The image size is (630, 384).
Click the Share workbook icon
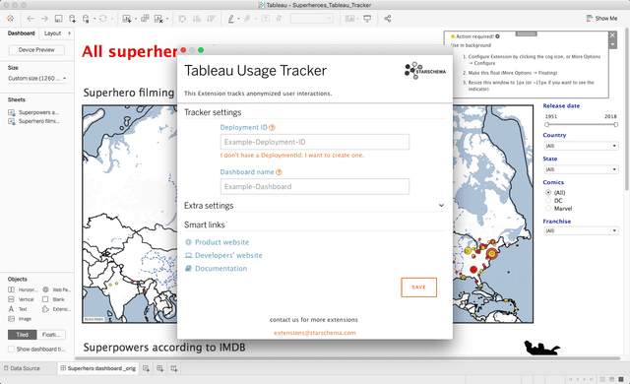(387, 19)
